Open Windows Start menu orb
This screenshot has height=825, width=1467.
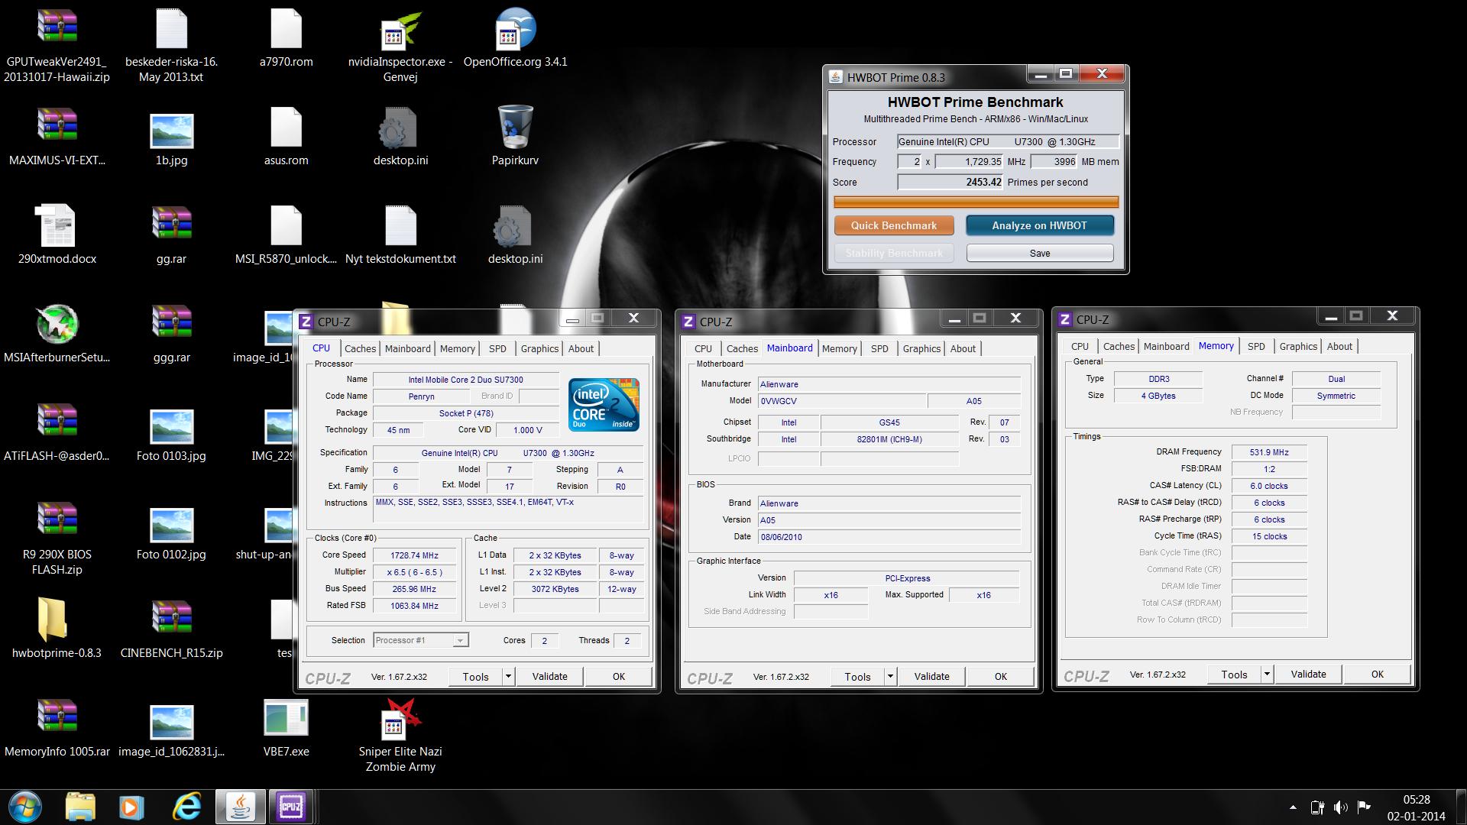coord(25,807)
